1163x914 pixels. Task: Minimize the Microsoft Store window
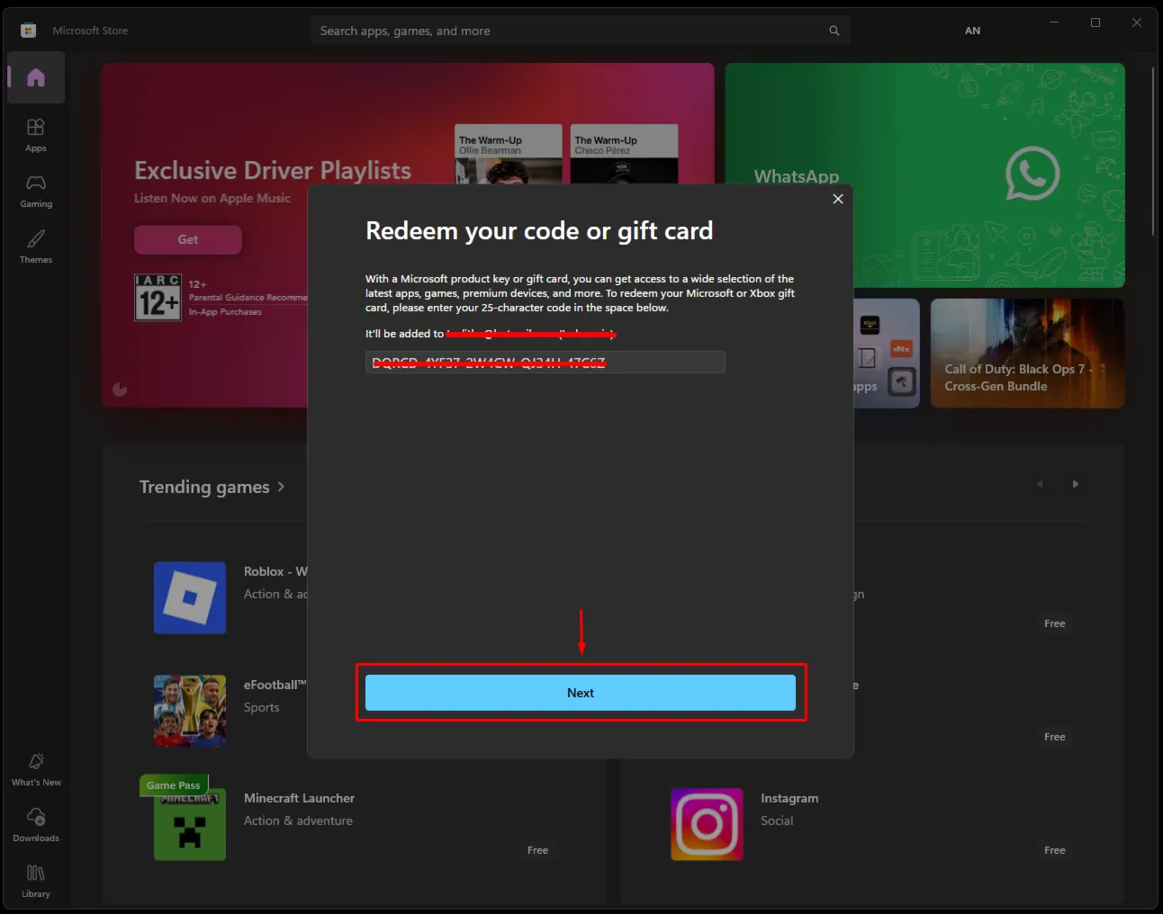pos(1054,22)
